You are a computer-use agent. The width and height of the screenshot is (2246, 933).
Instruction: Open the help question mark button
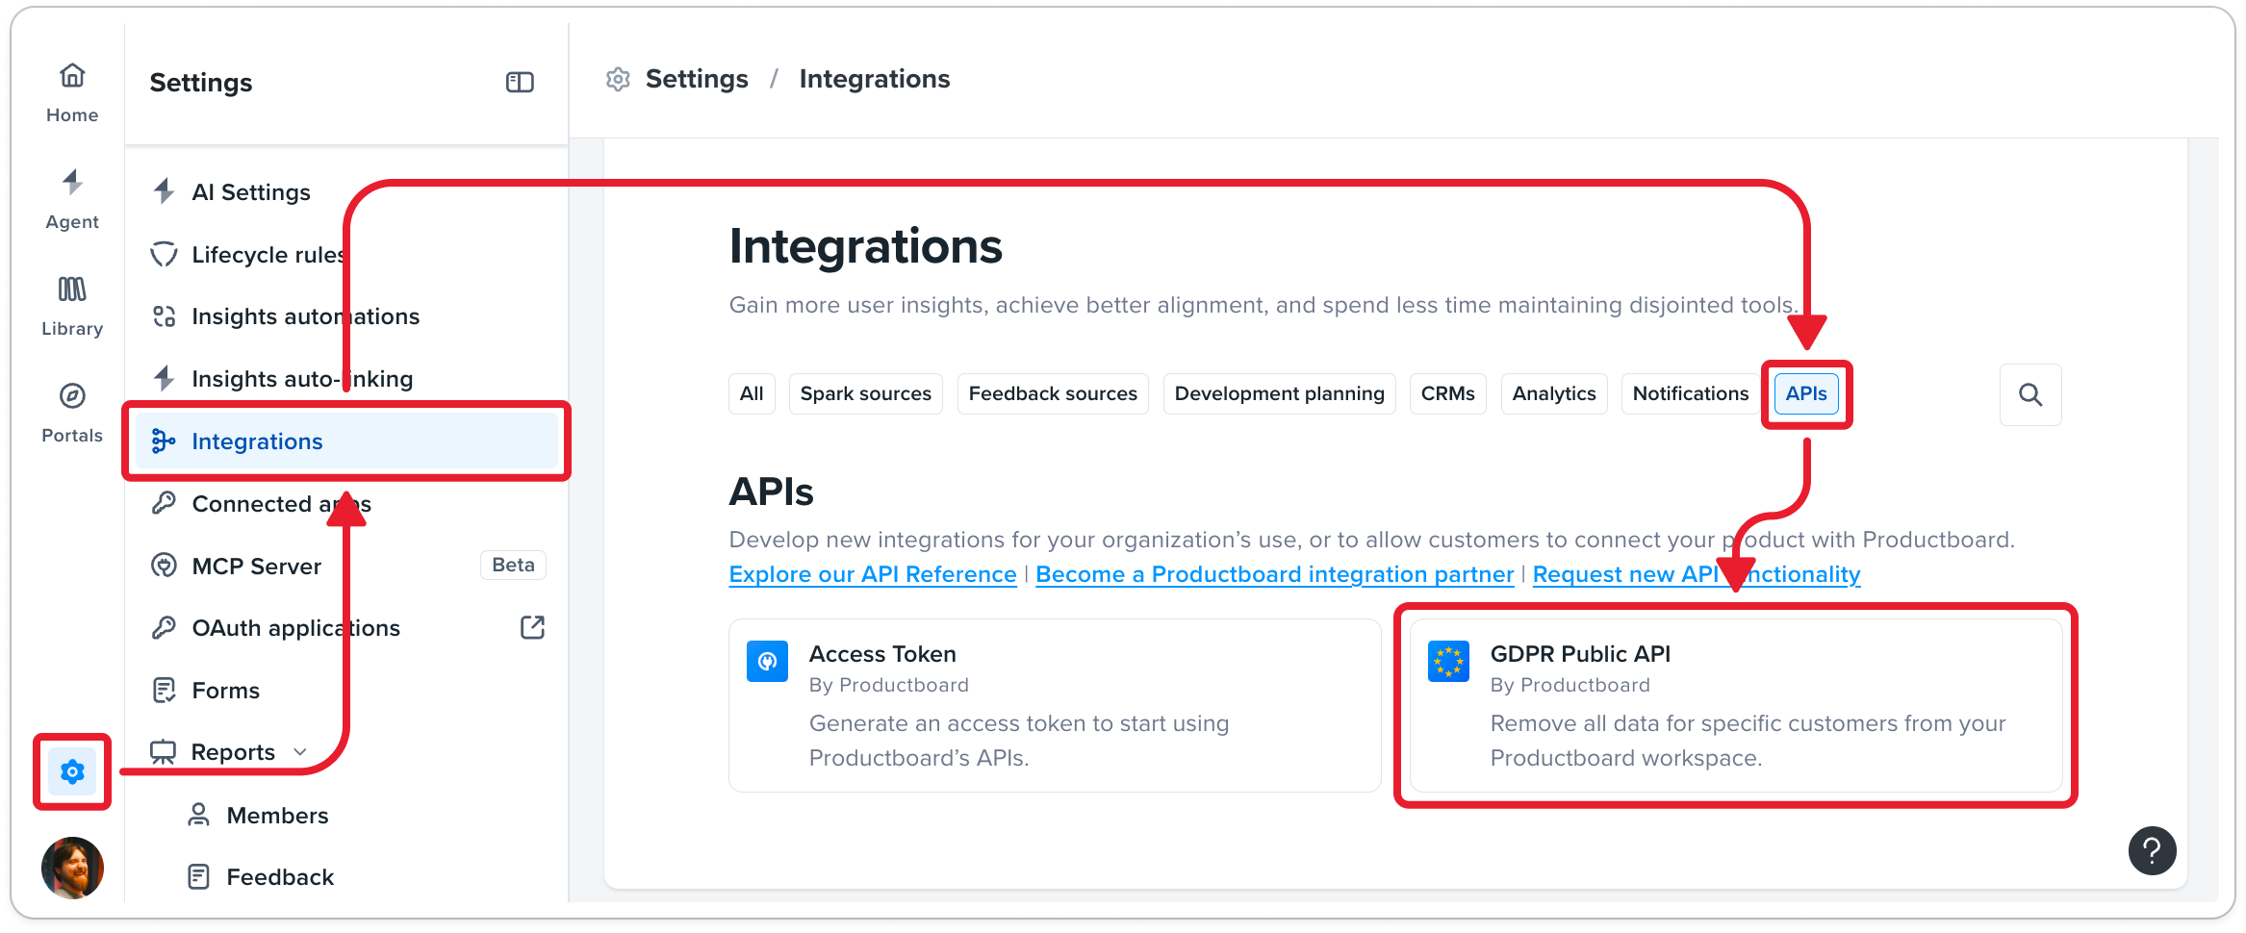coord(2153,851)
